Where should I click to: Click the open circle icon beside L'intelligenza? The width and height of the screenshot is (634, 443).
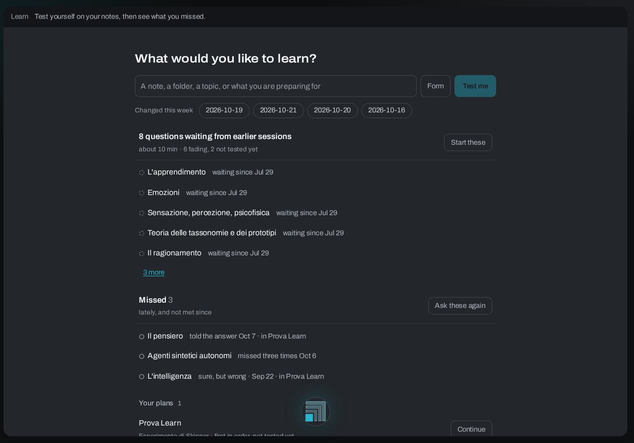click(141, 377)
